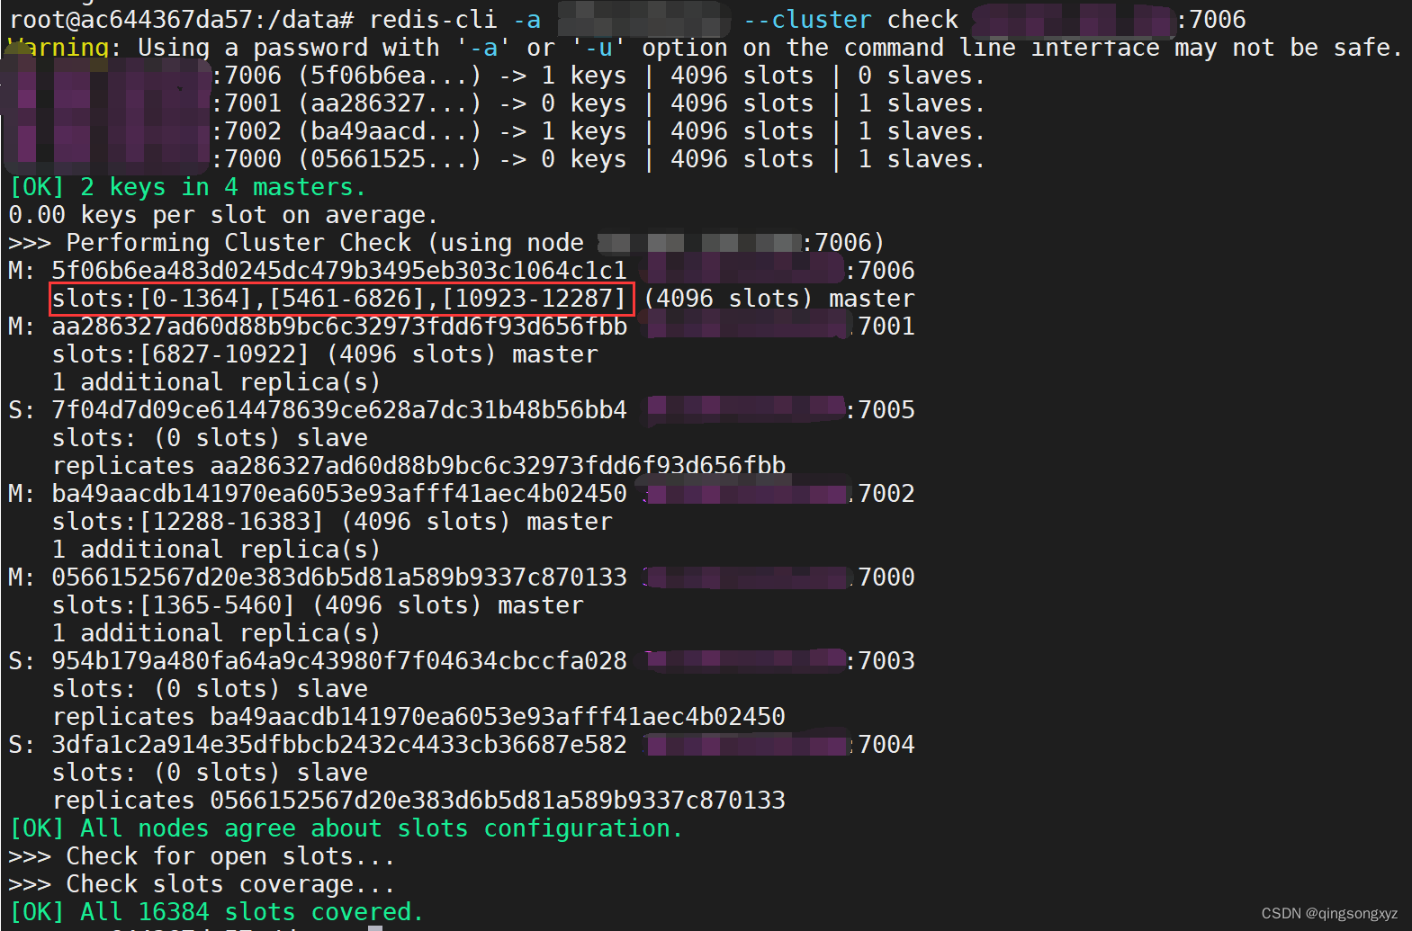
Task: Click port ':7003' on slave line
Action: [880, 661]
